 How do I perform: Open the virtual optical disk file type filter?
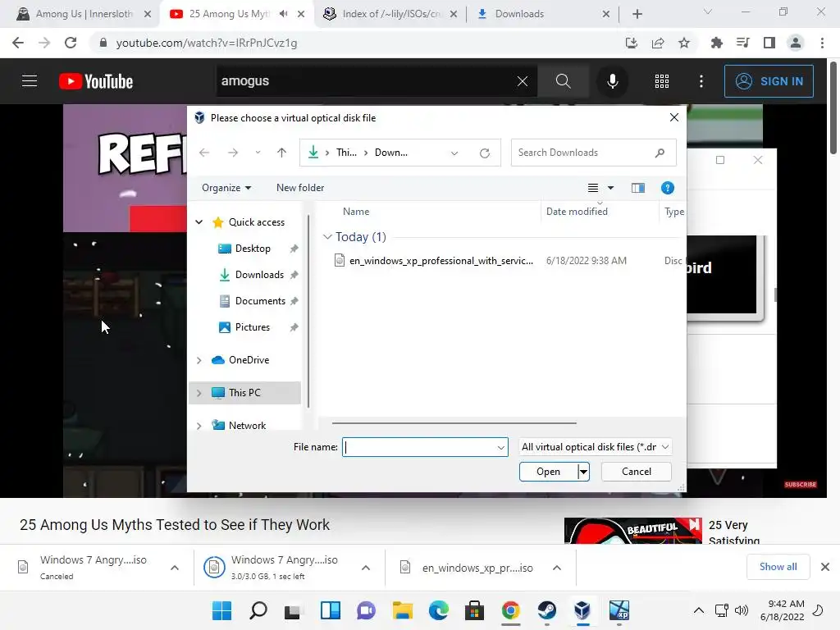(595, 447)
